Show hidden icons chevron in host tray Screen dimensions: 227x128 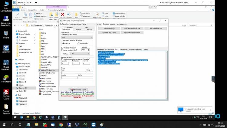click(x=200, y=125)
